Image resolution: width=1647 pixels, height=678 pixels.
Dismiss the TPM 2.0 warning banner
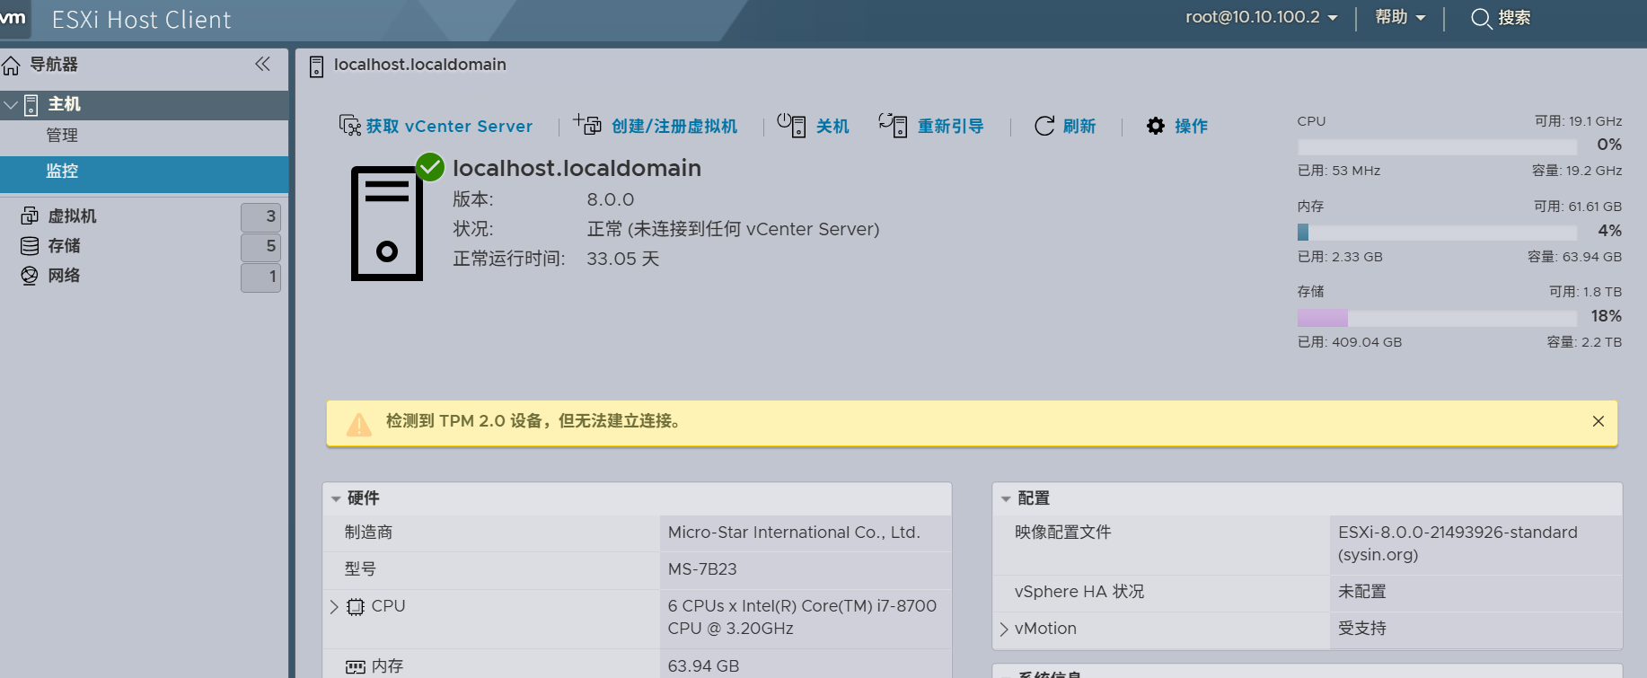coord(1599,421)
